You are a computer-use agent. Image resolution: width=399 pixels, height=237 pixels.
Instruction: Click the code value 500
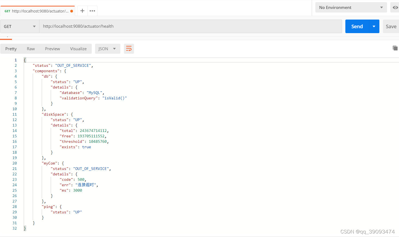pos(81,179)
